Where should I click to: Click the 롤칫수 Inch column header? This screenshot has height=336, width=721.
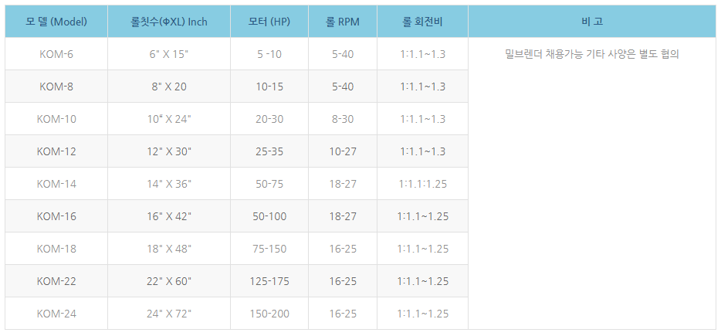click(x=169, y=22)
